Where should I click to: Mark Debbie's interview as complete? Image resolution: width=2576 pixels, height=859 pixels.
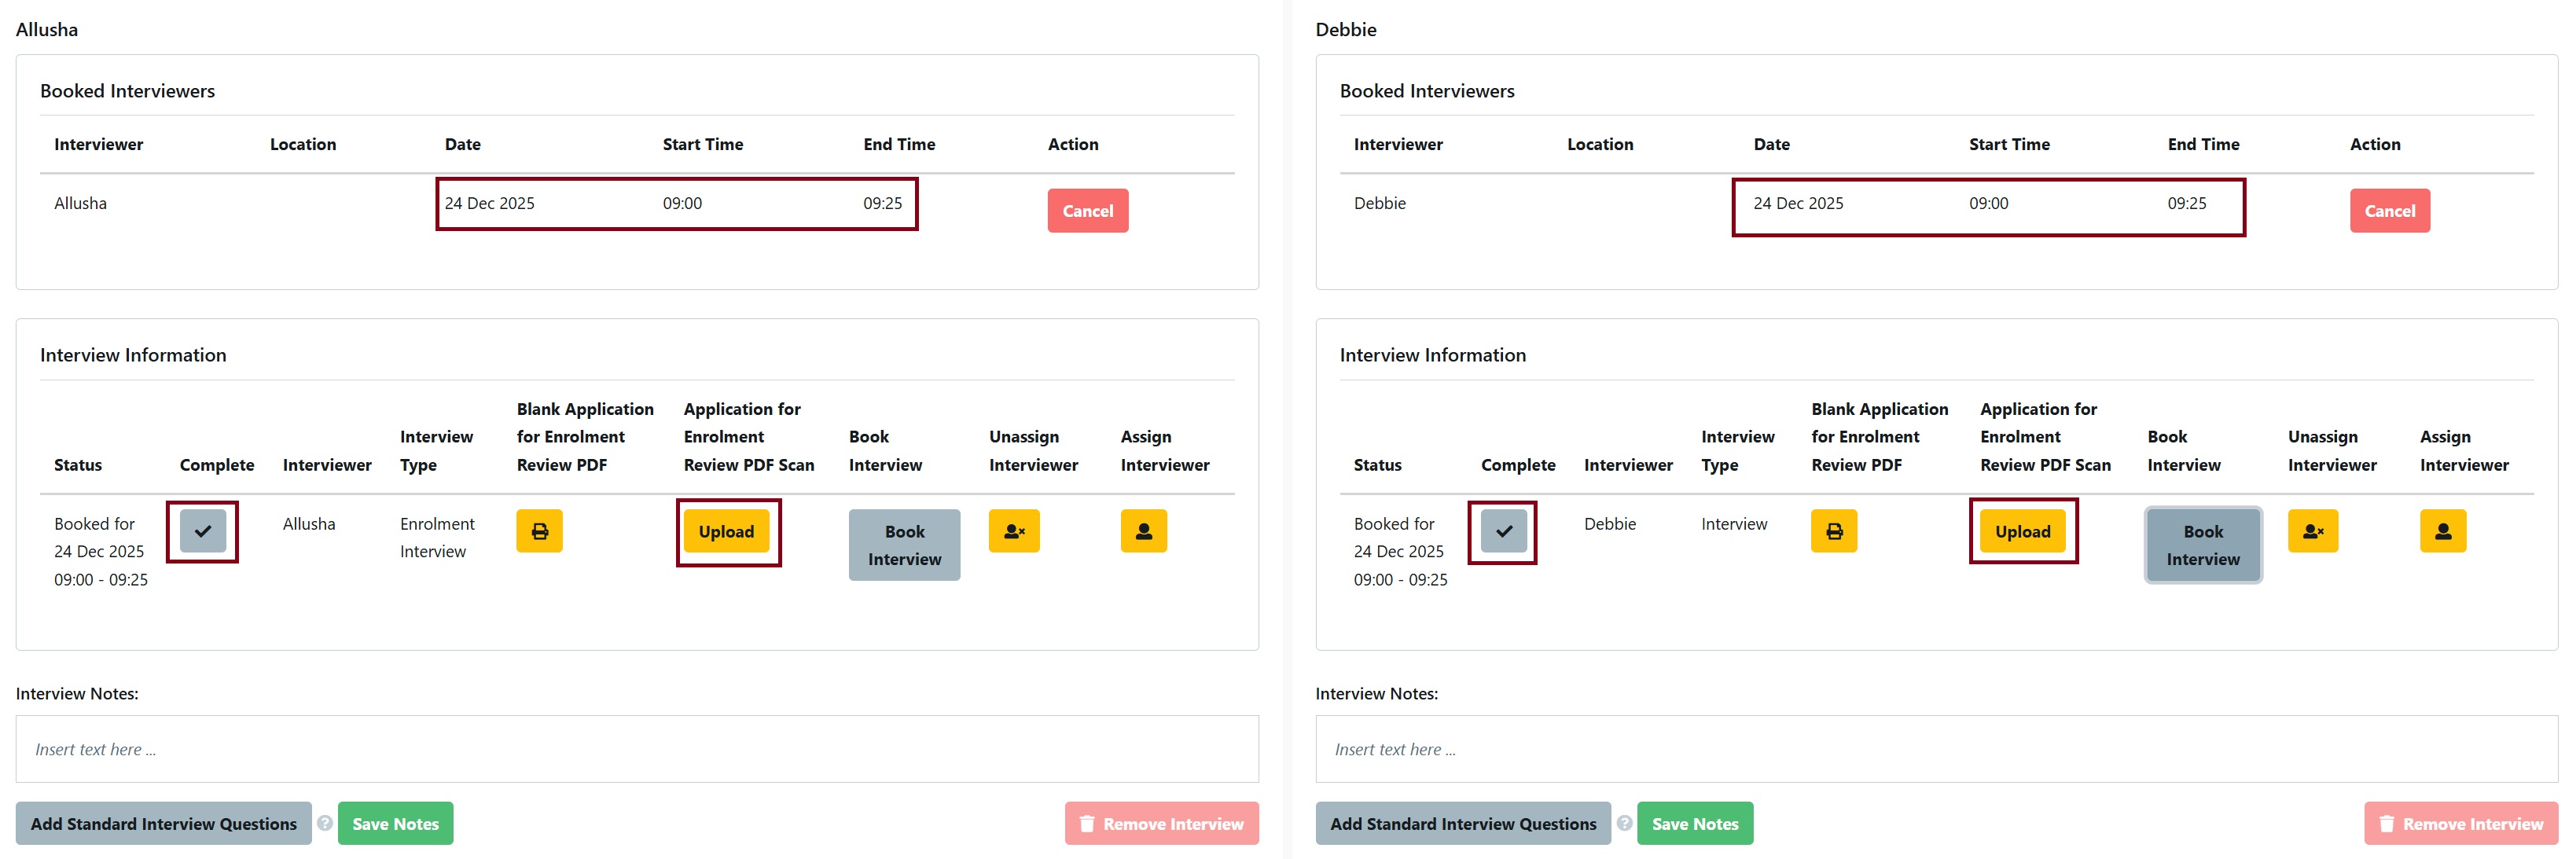click(1503, 531)
